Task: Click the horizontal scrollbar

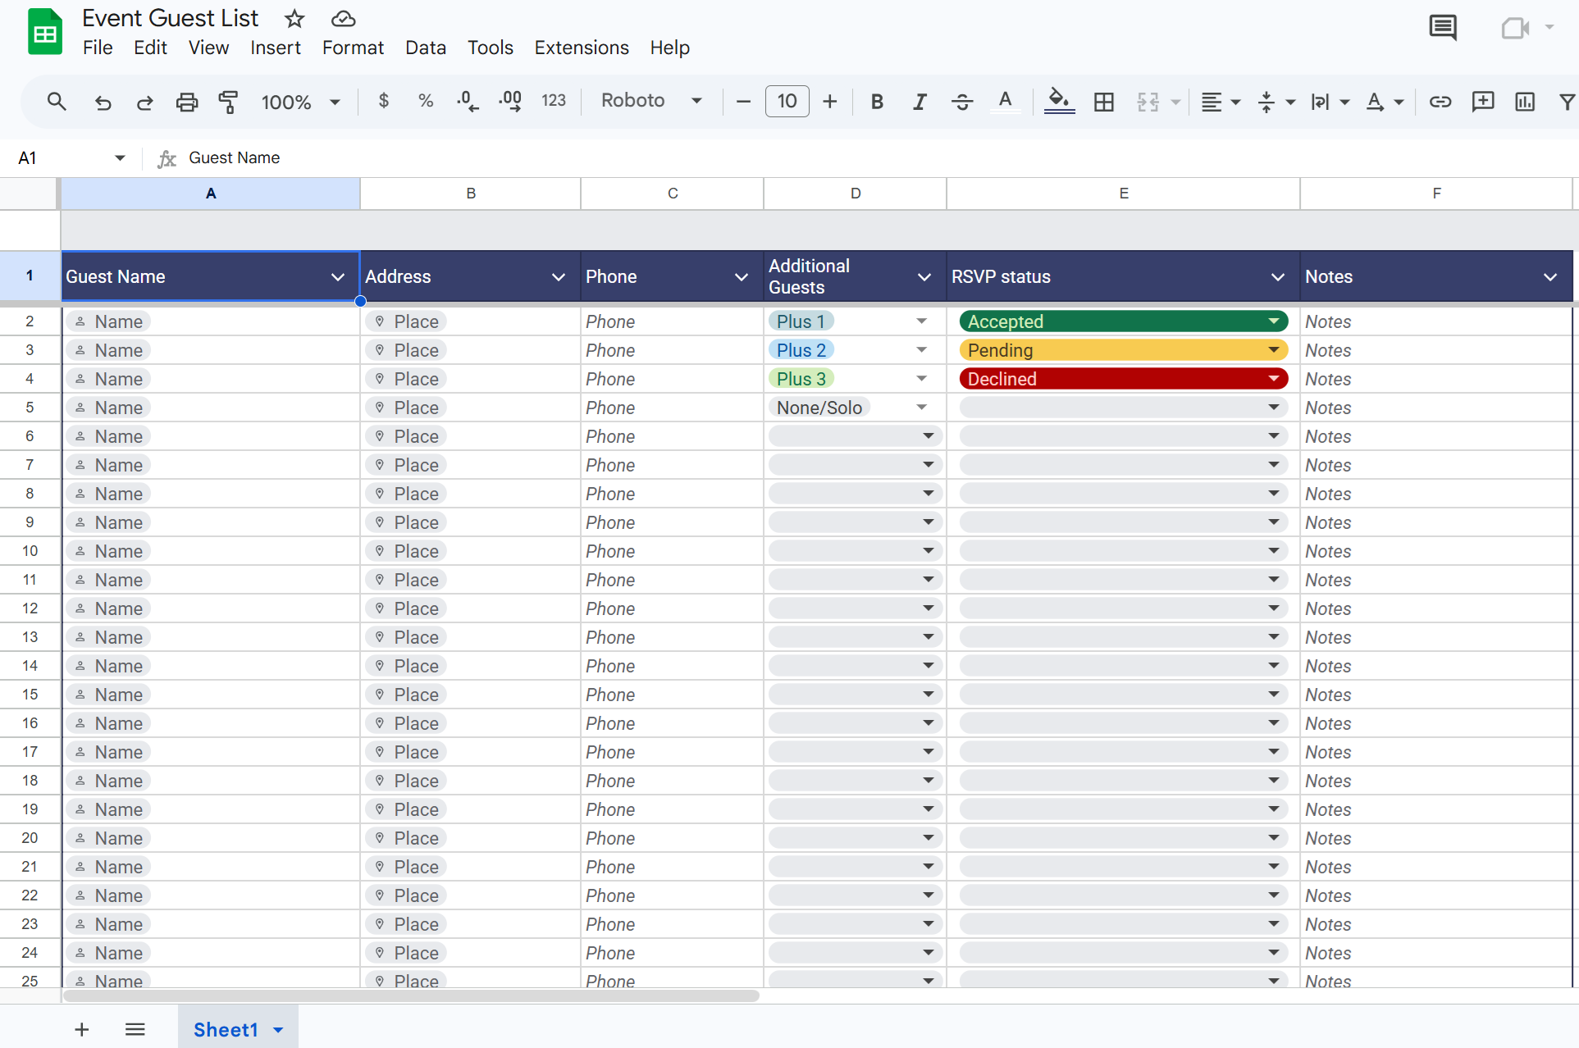Action: click(411, 996)
